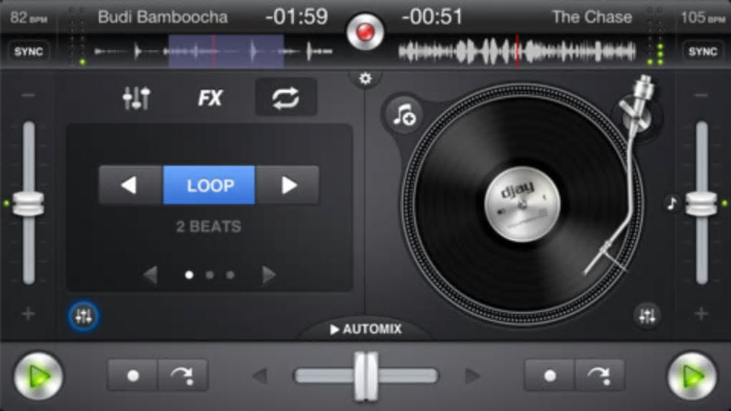Snap crossfader right with arrow
731x411 pixels.
pos(472,376)
